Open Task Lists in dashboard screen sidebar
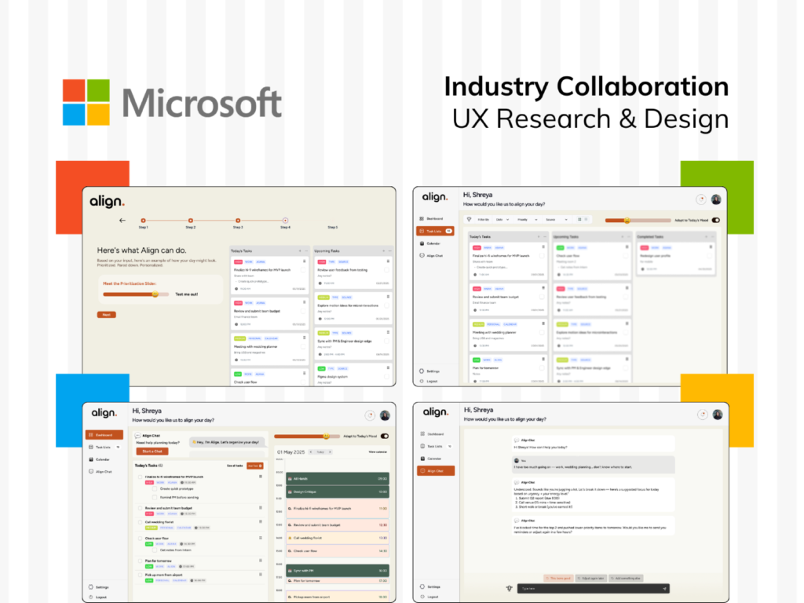804x603 pixels. coord(104,447)
